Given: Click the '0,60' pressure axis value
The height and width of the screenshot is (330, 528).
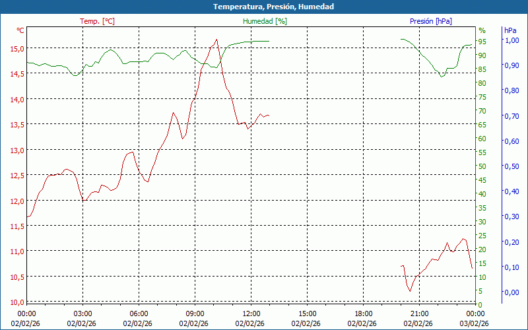Looking at the screenshot, I should (511, 141).
